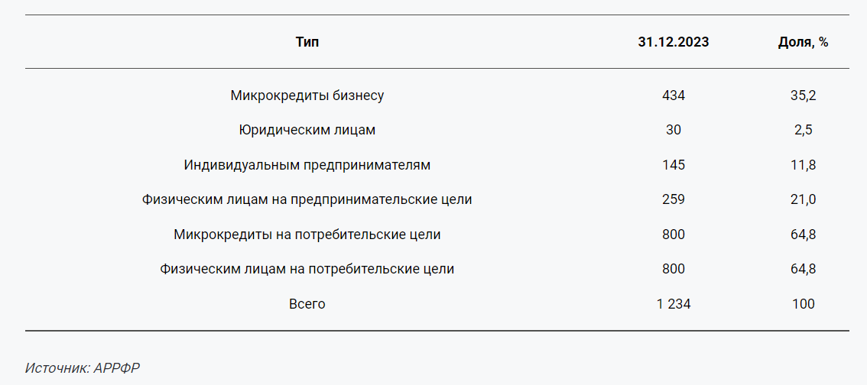Click the value 259 in the table
867x385 pixels.
(x=673, y=200)
